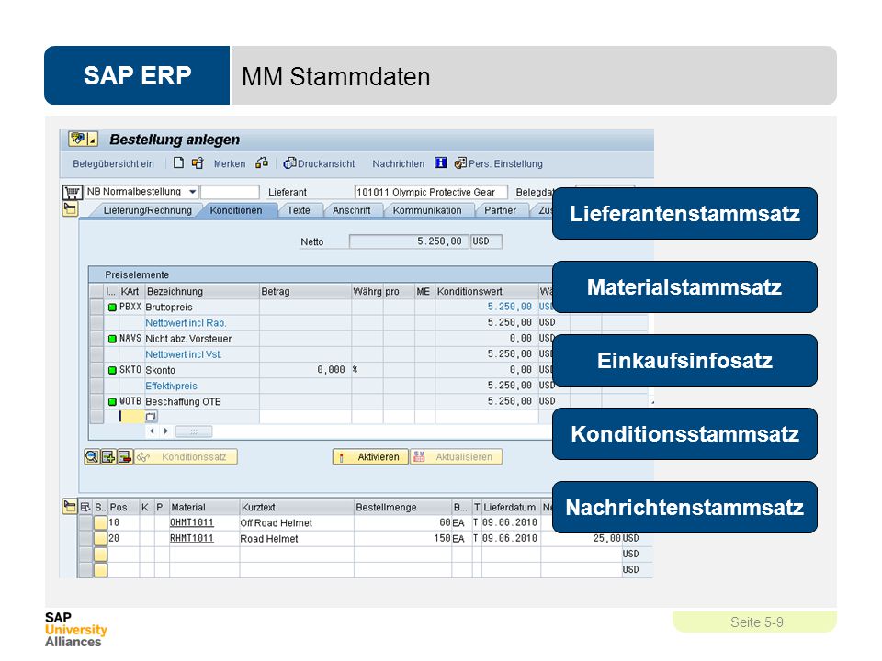Screen dimensions: 882x661
Task: Click green status icon of SKTO Skonto
Action: click(x=112, y=370)
